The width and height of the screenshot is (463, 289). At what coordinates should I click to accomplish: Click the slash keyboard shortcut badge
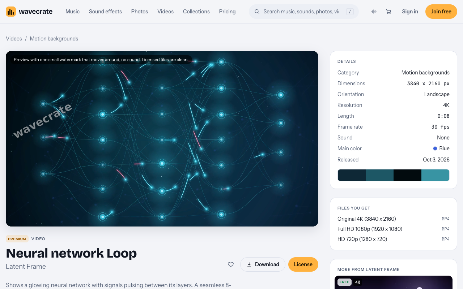tap(350, 12)
